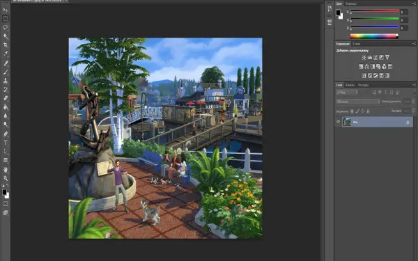The height and width of the screenshot is (261, 418).
Task: Add an Exposure adjustment
Action: [382, 57]
